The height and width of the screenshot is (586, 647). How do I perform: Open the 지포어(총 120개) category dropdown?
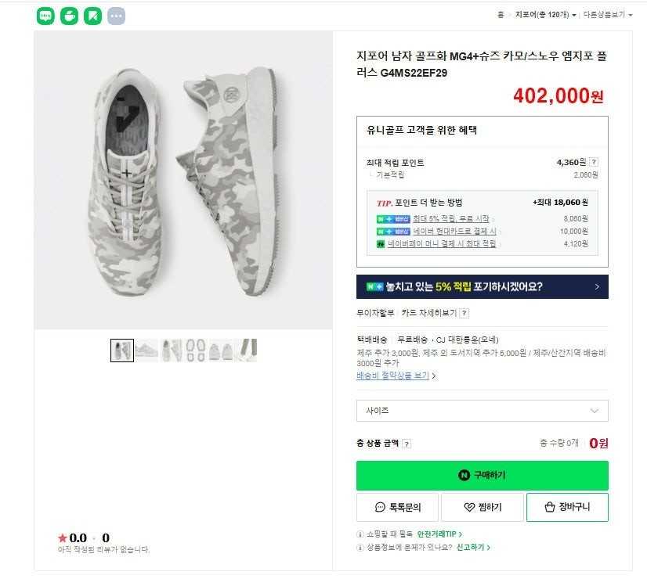pos(545,15)
